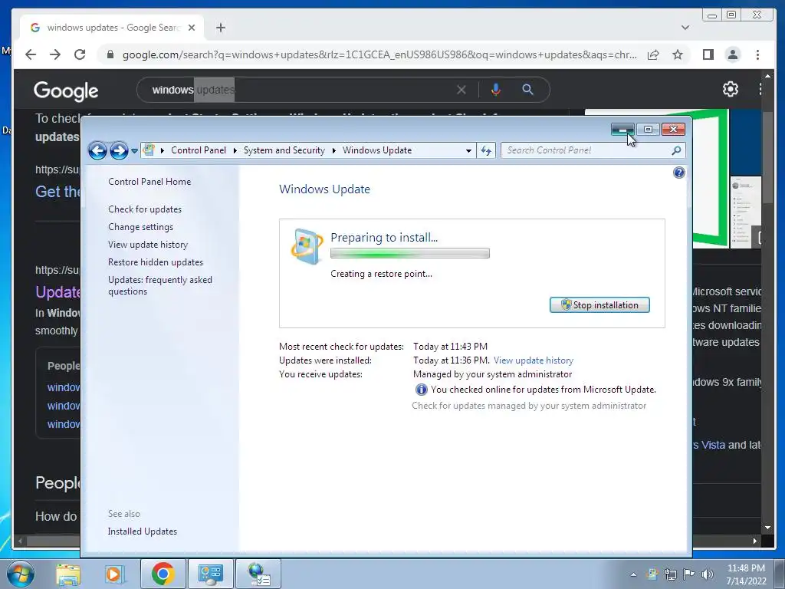This screenshot has height=589, width=785.
Task: Open Windows Explorer from taskbar
Action: 68,574
